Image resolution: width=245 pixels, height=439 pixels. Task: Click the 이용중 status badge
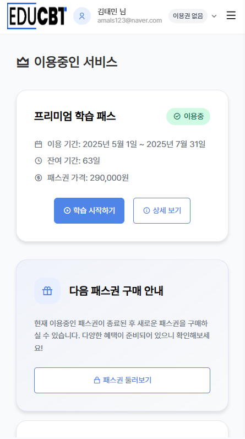pyautogui.click(x=188, y=116)
